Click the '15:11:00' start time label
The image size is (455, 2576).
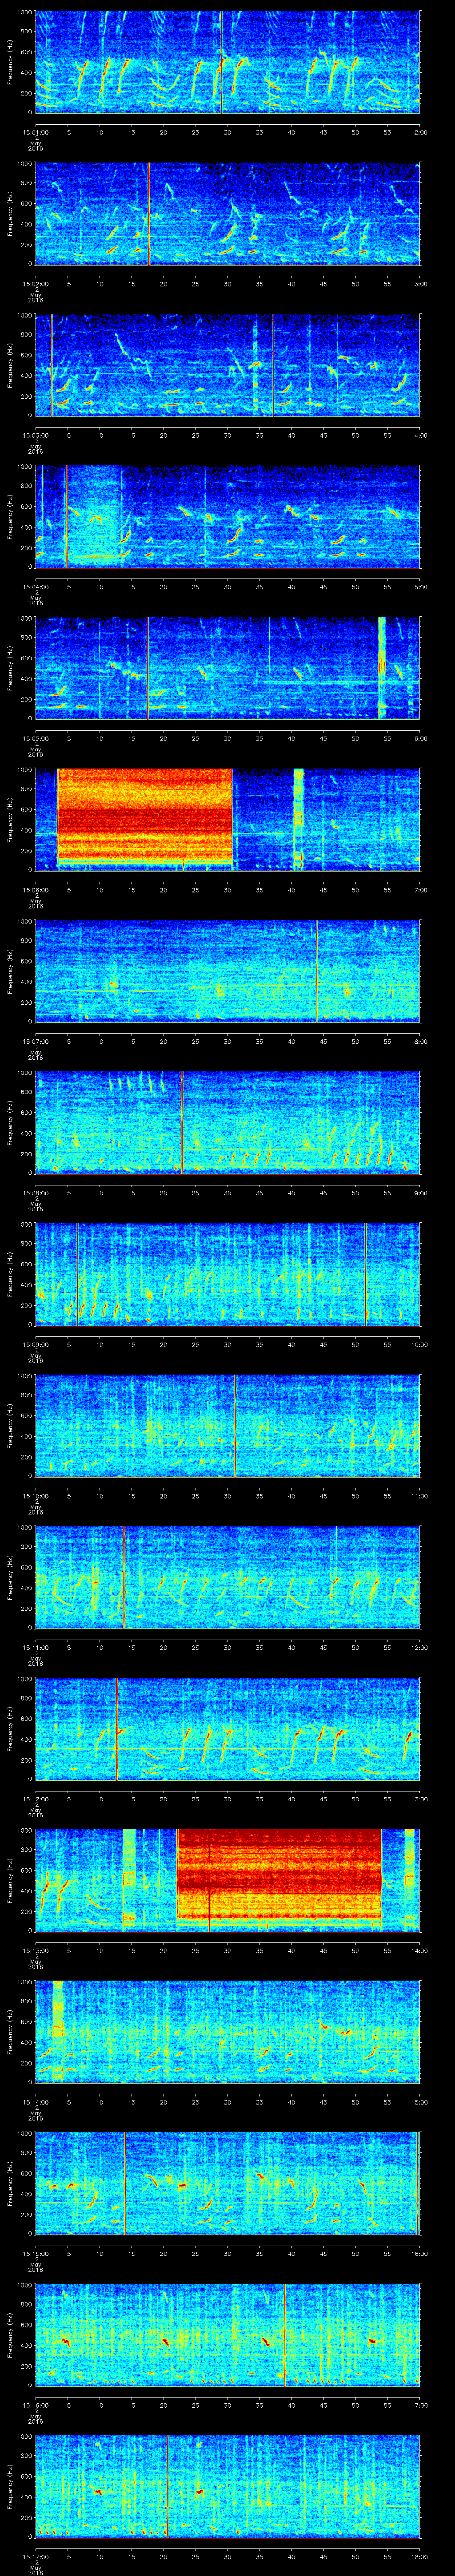[36, 1647]
